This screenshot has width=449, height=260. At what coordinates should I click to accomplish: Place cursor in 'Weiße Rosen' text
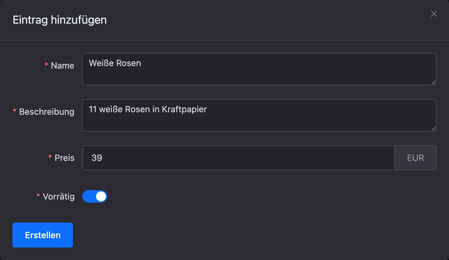tap(115, 63)
